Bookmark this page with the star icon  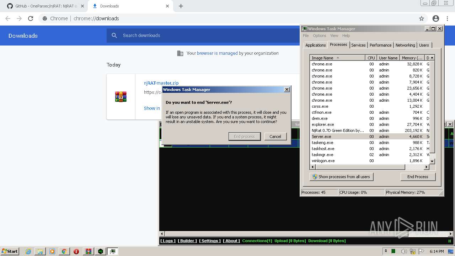tap(422, 18)
